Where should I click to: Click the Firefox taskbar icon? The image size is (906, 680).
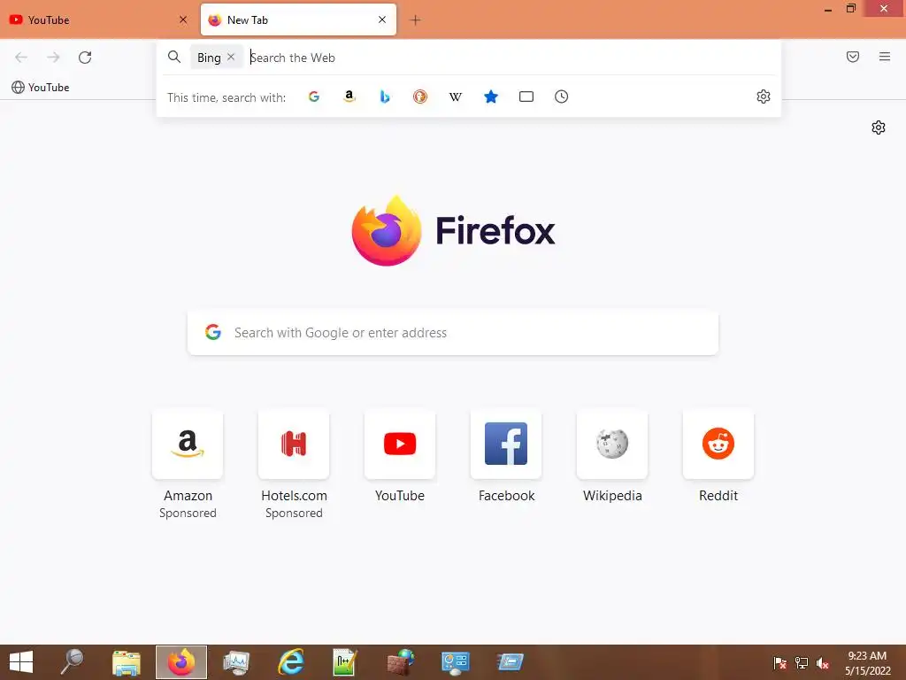pyautogui.click(x=181, y=662)
